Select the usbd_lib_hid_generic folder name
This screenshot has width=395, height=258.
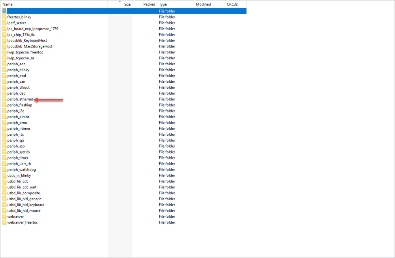coord(24,199)
